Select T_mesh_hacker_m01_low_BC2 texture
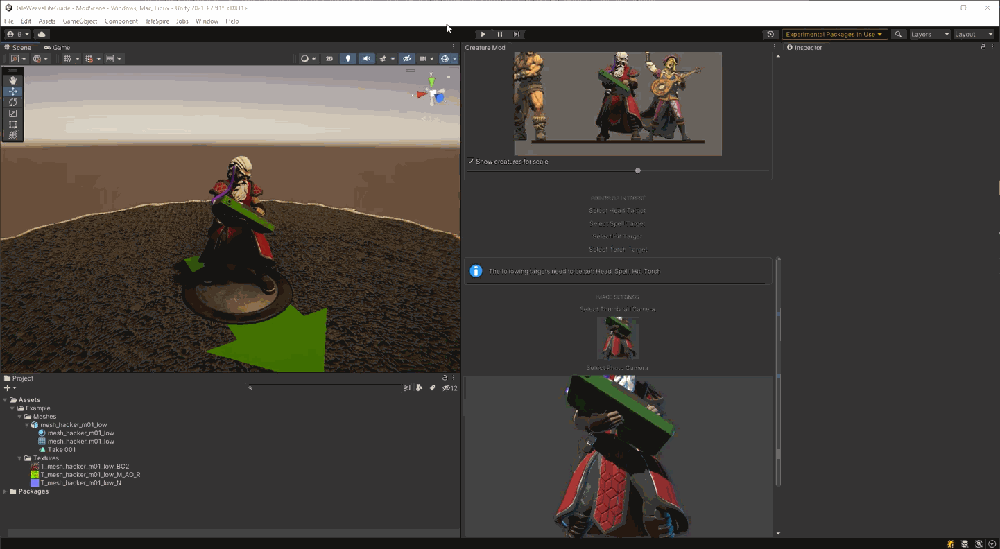 85,467
